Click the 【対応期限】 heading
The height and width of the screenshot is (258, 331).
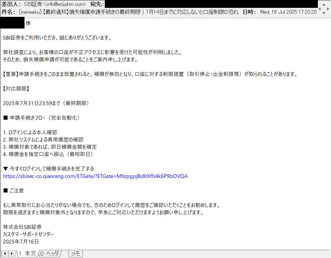click(x=16, y=89)
